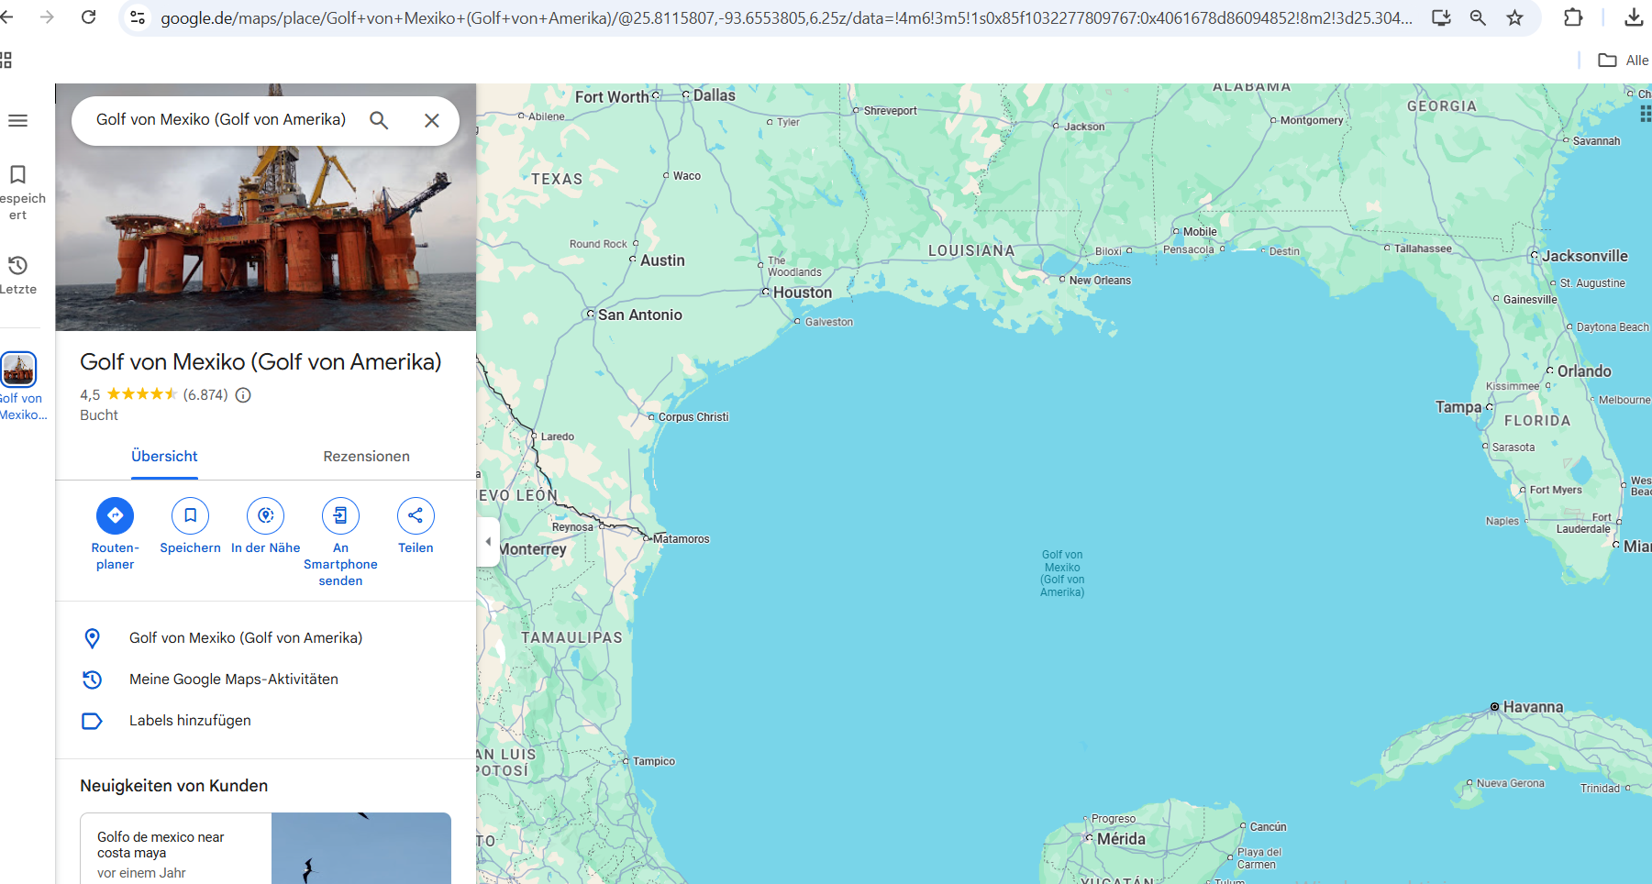Screen dimensions: 1652x884
Task: Reload the page
Action: tap(89, 17)
